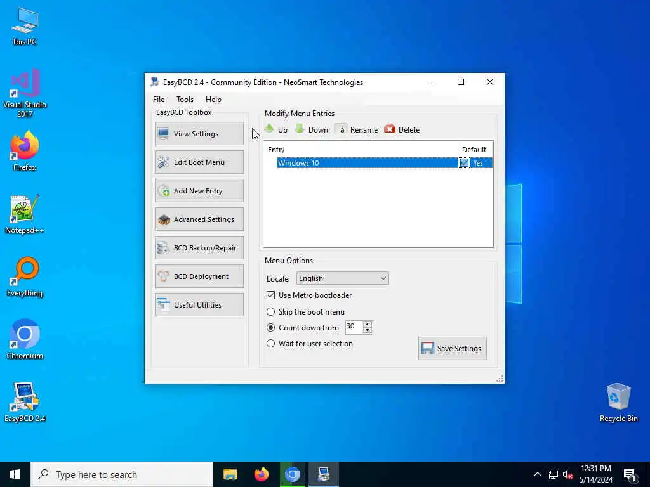Select the Chromium desktop shortcut
Image resolution: width=650 pixels, height=487 pixels.
(x=25, y=340)
